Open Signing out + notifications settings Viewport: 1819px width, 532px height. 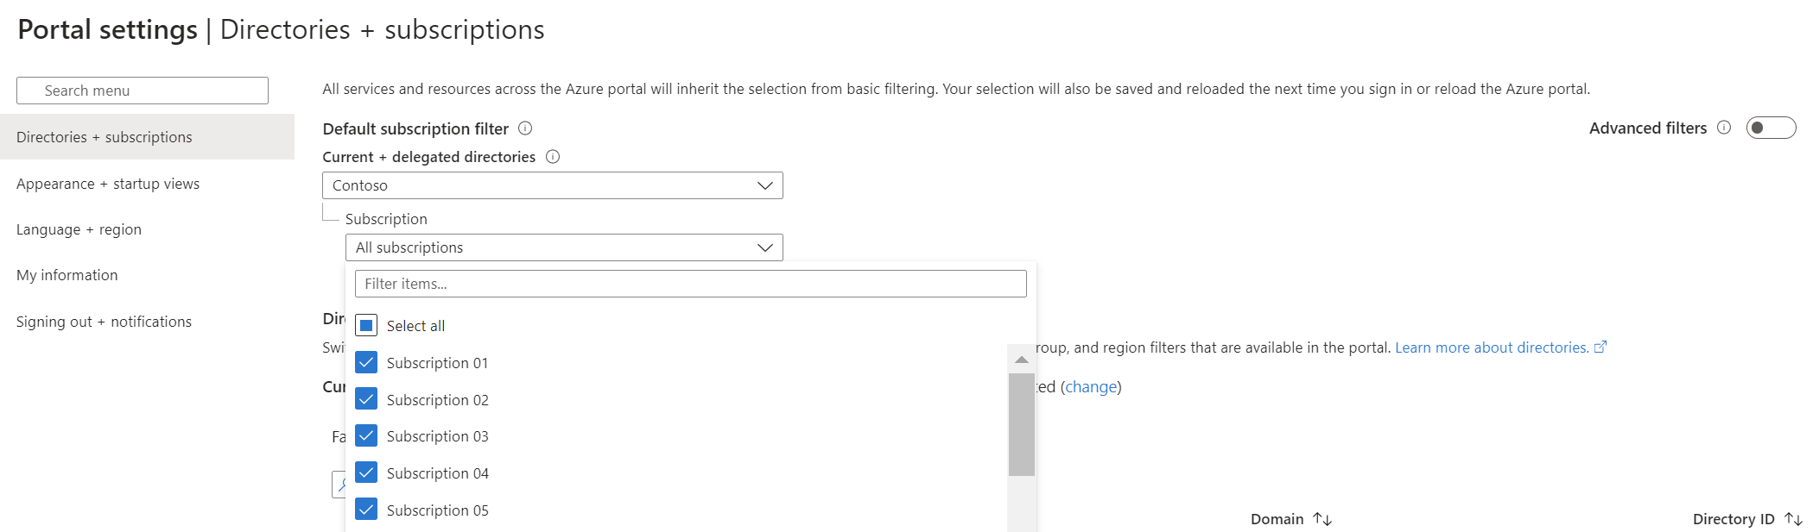click(x=104, y=322)
